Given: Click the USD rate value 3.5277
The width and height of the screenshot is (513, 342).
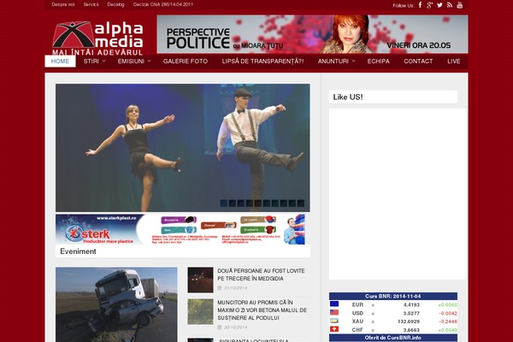Looking at the screenshot, I should click(x=411, y=313).
